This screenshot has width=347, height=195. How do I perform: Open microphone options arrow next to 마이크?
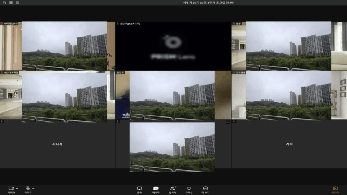(x=34, y=189)
